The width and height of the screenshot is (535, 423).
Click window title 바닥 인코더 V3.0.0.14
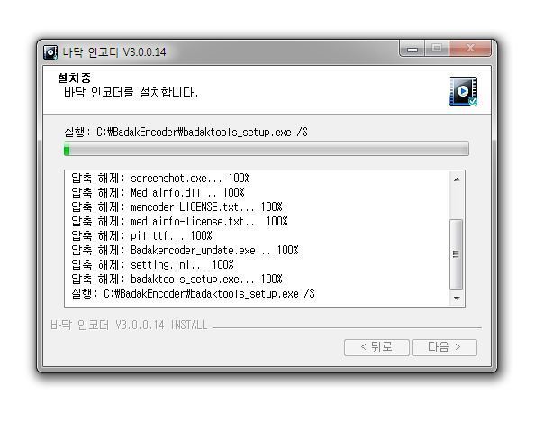pos(114,52)
